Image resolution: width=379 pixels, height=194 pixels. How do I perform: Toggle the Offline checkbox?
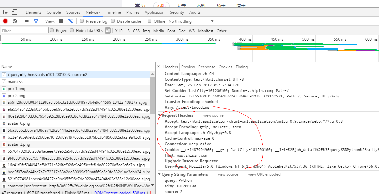coord(149,21)
